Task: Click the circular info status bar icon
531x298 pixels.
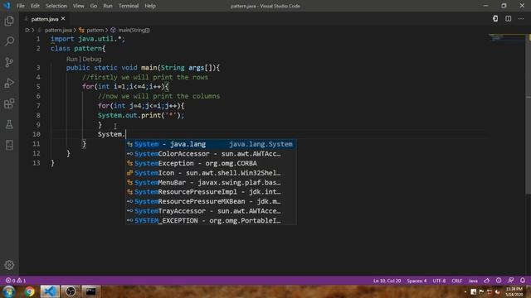Action: [x=499, y=281]
